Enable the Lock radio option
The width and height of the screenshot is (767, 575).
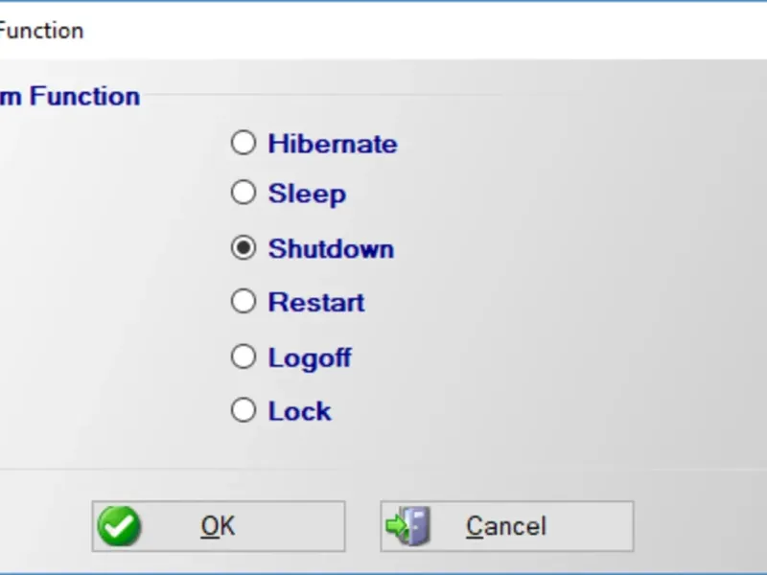[x=244, y=411]
